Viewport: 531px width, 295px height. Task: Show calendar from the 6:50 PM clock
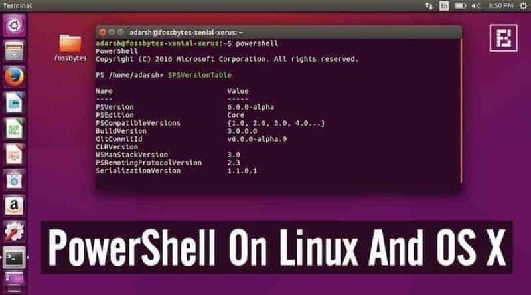500,6
